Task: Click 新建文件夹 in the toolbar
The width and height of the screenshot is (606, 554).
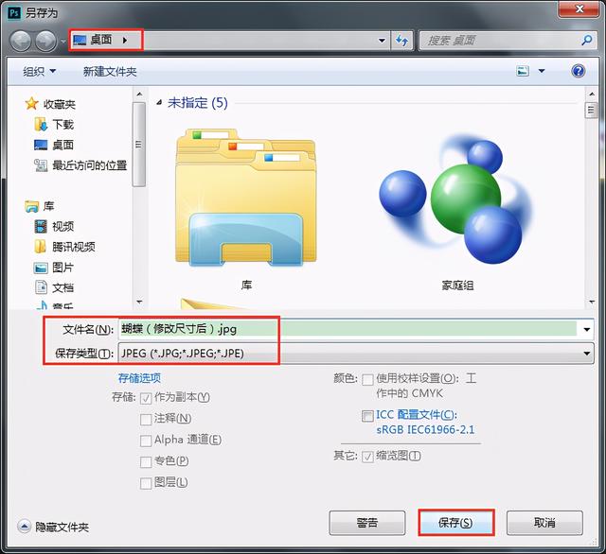Action: (110, 71)
